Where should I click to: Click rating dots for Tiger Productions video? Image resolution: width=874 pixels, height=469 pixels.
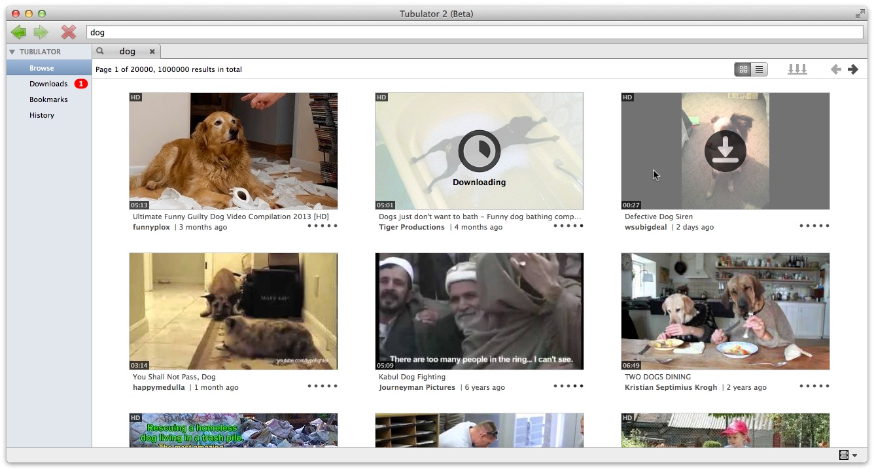click(x=568, y=226)
